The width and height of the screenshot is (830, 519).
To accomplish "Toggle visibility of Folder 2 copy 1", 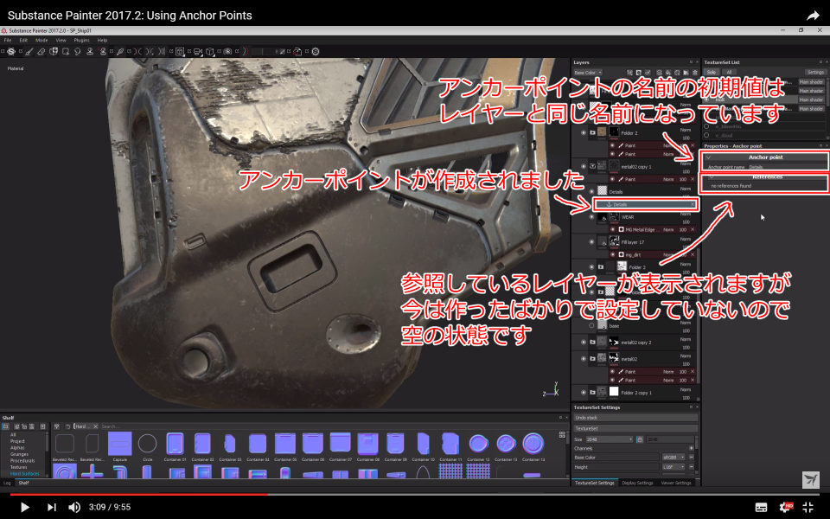I will 584,393.
